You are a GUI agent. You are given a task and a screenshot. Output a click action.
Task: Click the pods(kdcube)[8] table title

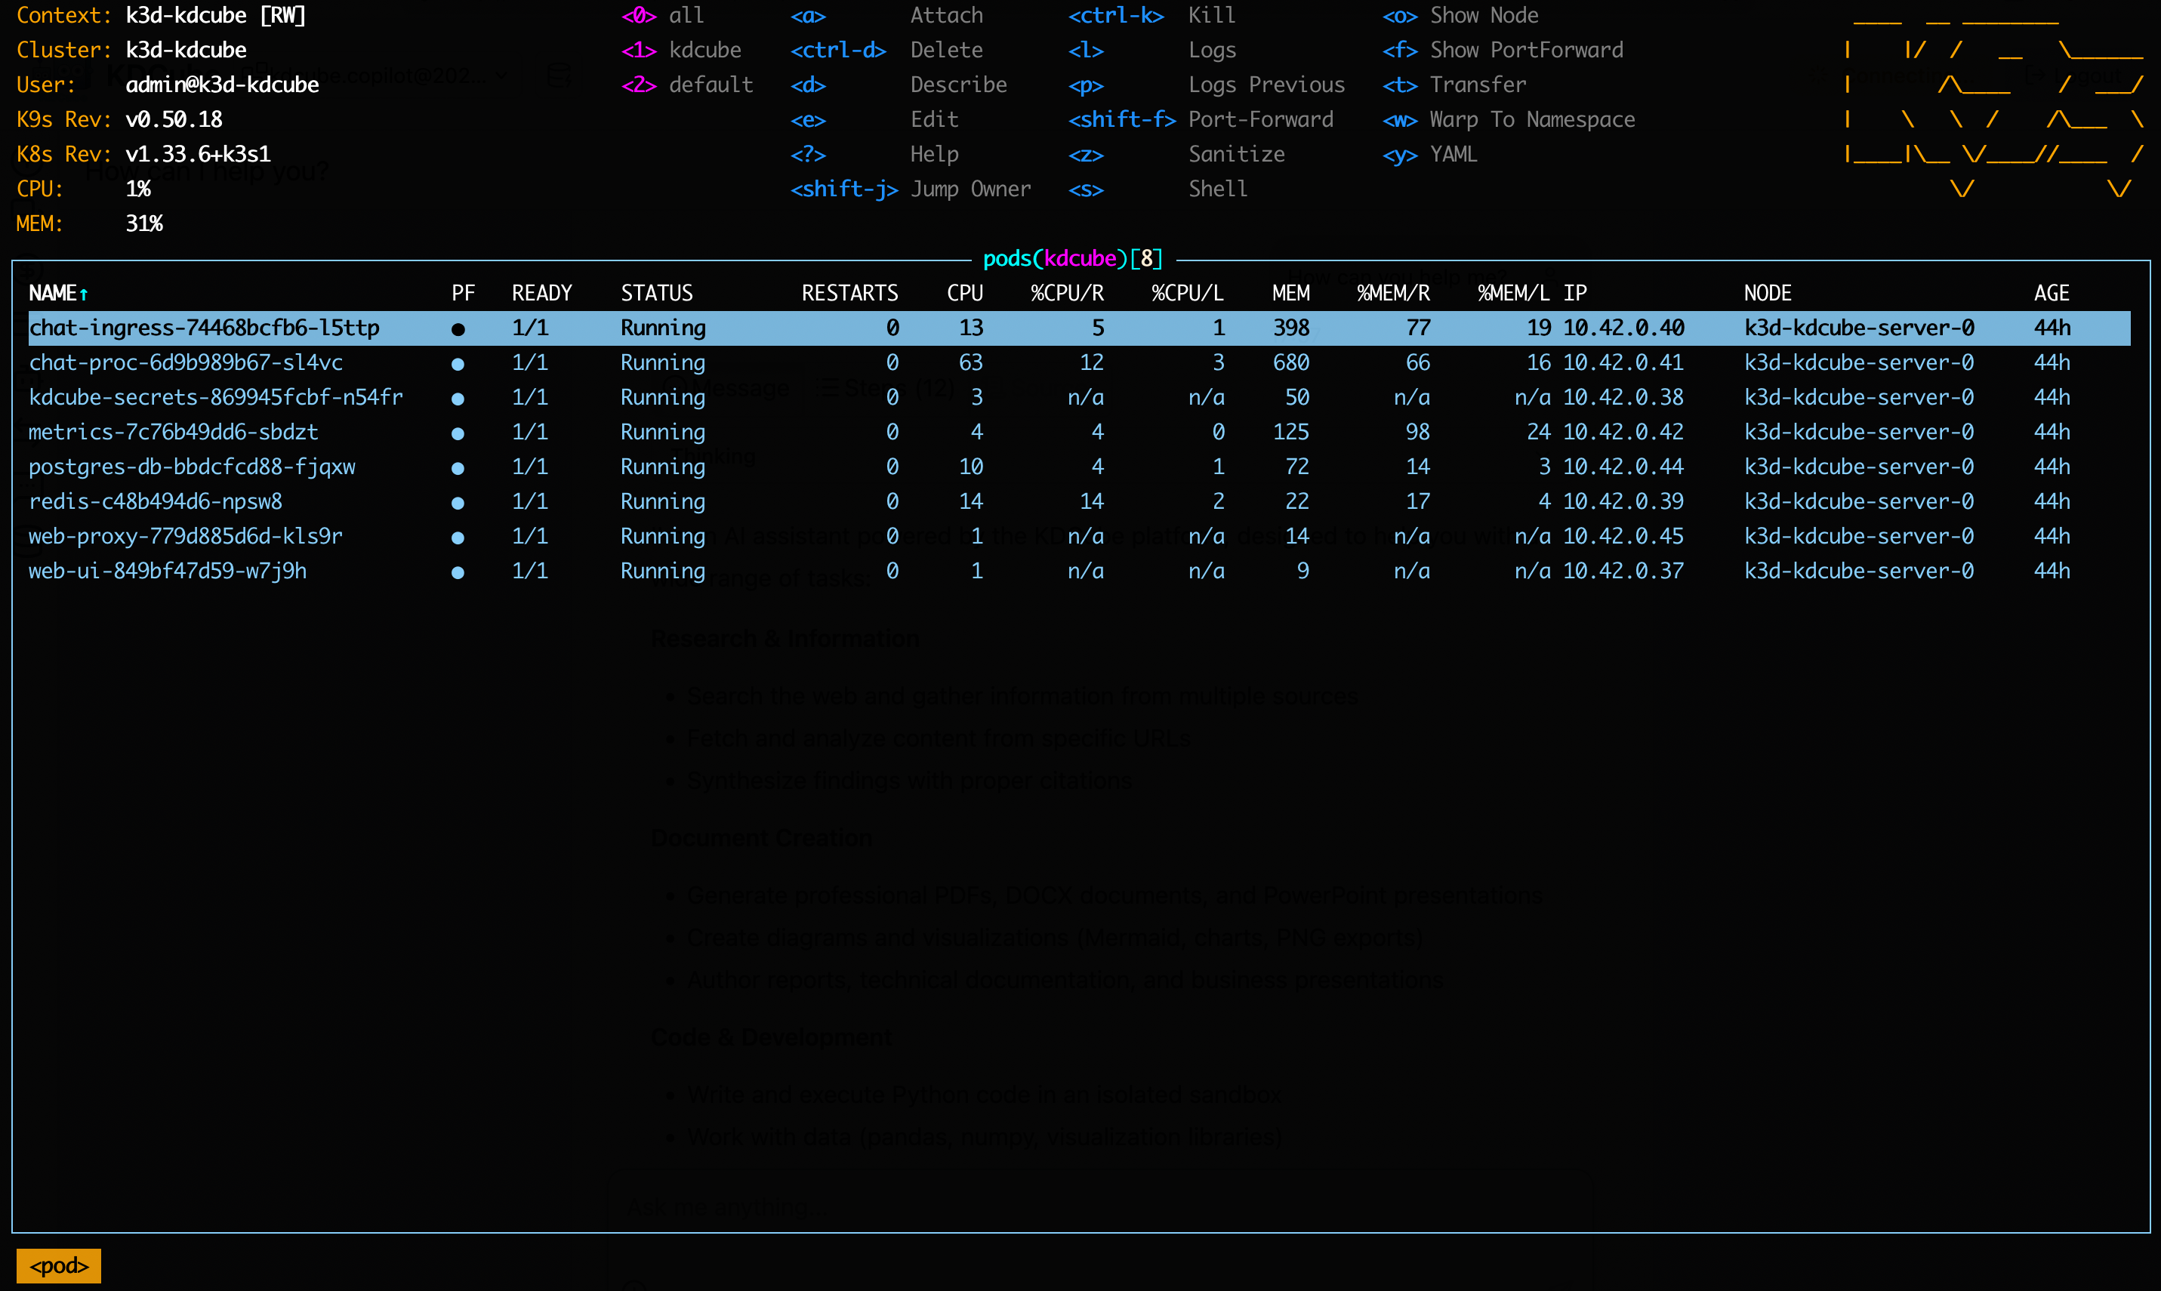tap(1073, 258)
